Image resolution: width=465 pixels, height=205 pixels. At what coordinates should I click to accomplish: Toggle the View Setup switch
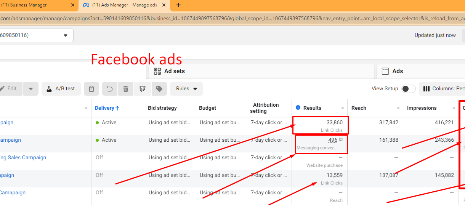coord(408,89)
